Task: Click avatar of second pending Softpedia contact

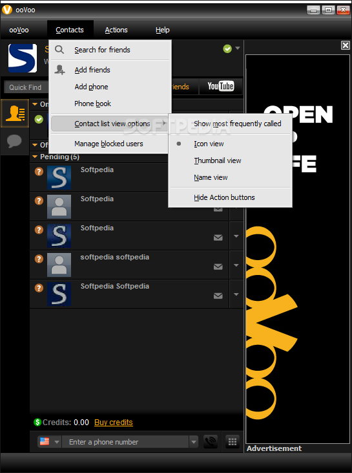Action: 59,206
